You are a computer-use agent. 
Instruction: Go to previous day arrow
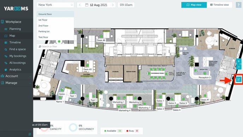tap(80, 5)
